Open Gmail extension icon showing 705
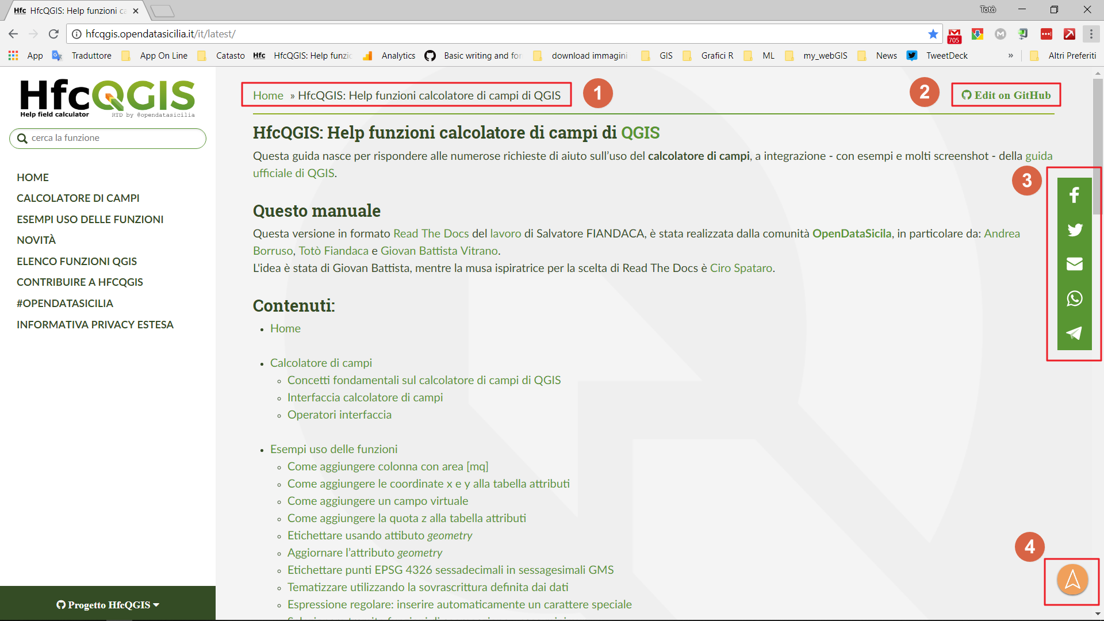The image size is (1104, 621). point(954,35)
